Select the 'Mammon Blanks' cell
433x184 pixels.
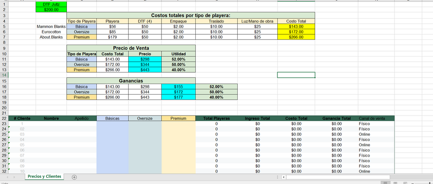51,27
